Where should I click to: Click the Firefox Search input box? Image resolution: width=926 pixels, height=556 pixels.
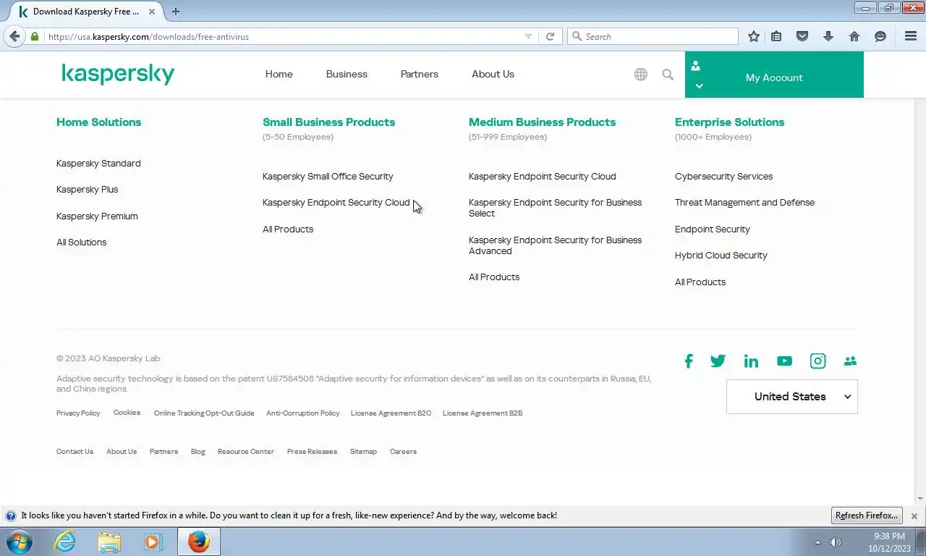[x=653, y=36]
